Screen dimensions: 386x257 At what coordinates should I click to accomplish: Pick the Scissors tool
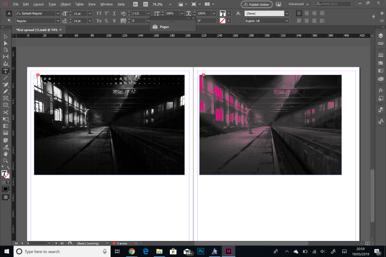tap(6, 112)
